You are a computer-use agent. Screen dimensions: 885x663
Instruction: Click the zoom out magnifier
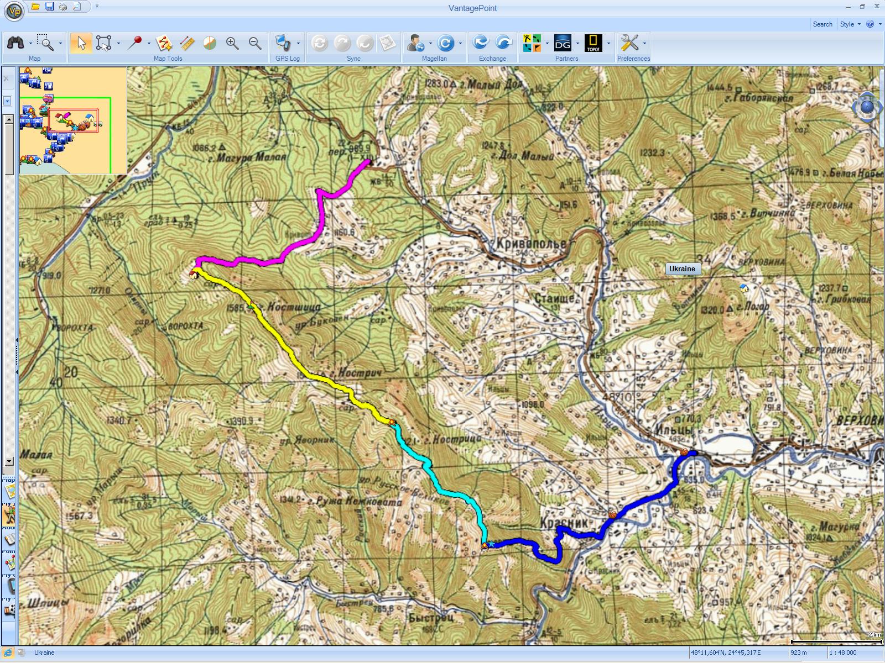pos(255,43)
